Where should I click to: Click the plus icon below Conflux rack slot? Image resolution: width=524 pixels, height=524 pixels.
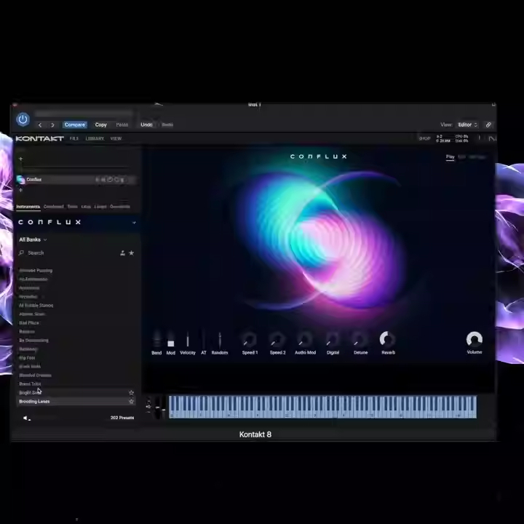[x=20, y=190]
